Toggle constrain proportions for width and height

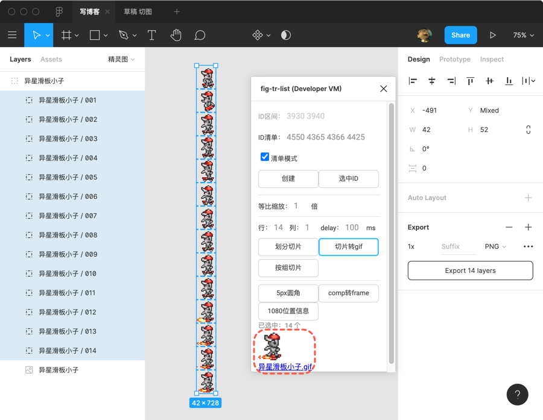528,129
